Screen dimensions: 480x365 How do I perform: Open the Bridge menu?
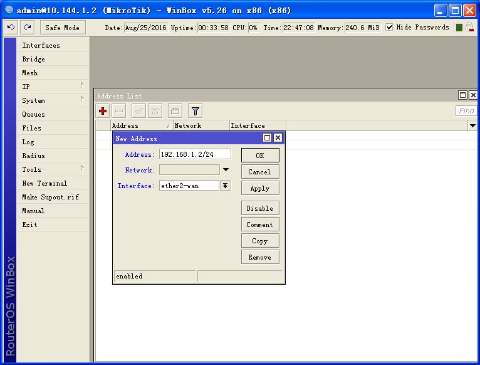[53, 59]
